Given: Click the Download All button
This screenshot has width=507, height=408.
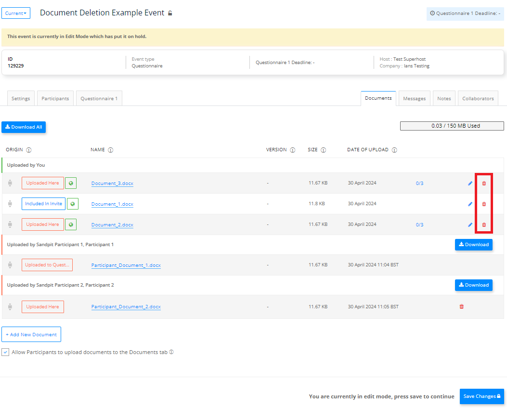Looking at the screenshot, I should [x=24, y=127].
